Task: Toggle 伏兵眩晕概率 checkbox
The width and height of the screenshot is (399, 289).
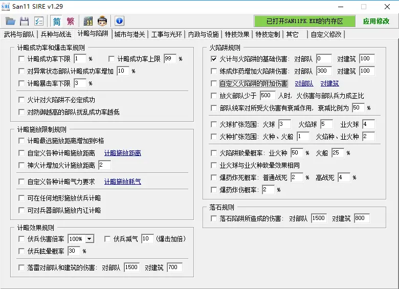Action: [21, 251]
